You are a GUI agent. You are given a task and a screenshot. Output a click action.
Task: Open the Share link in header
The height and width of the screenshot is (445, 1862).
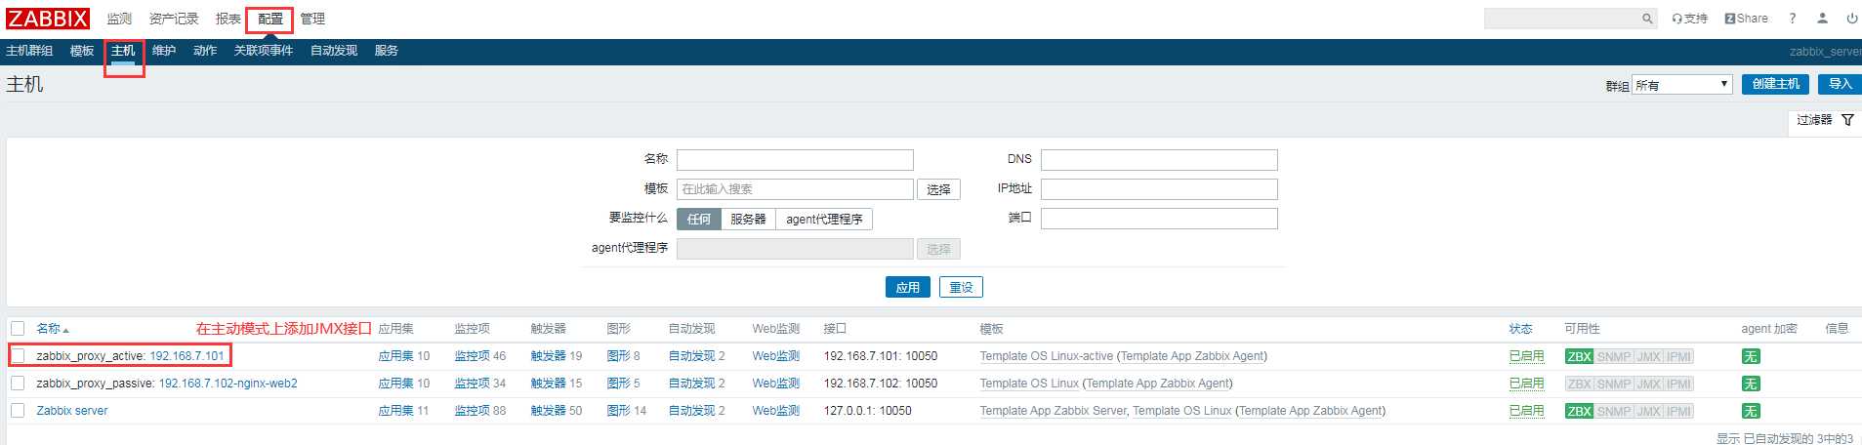click(x=1747, y=19)
